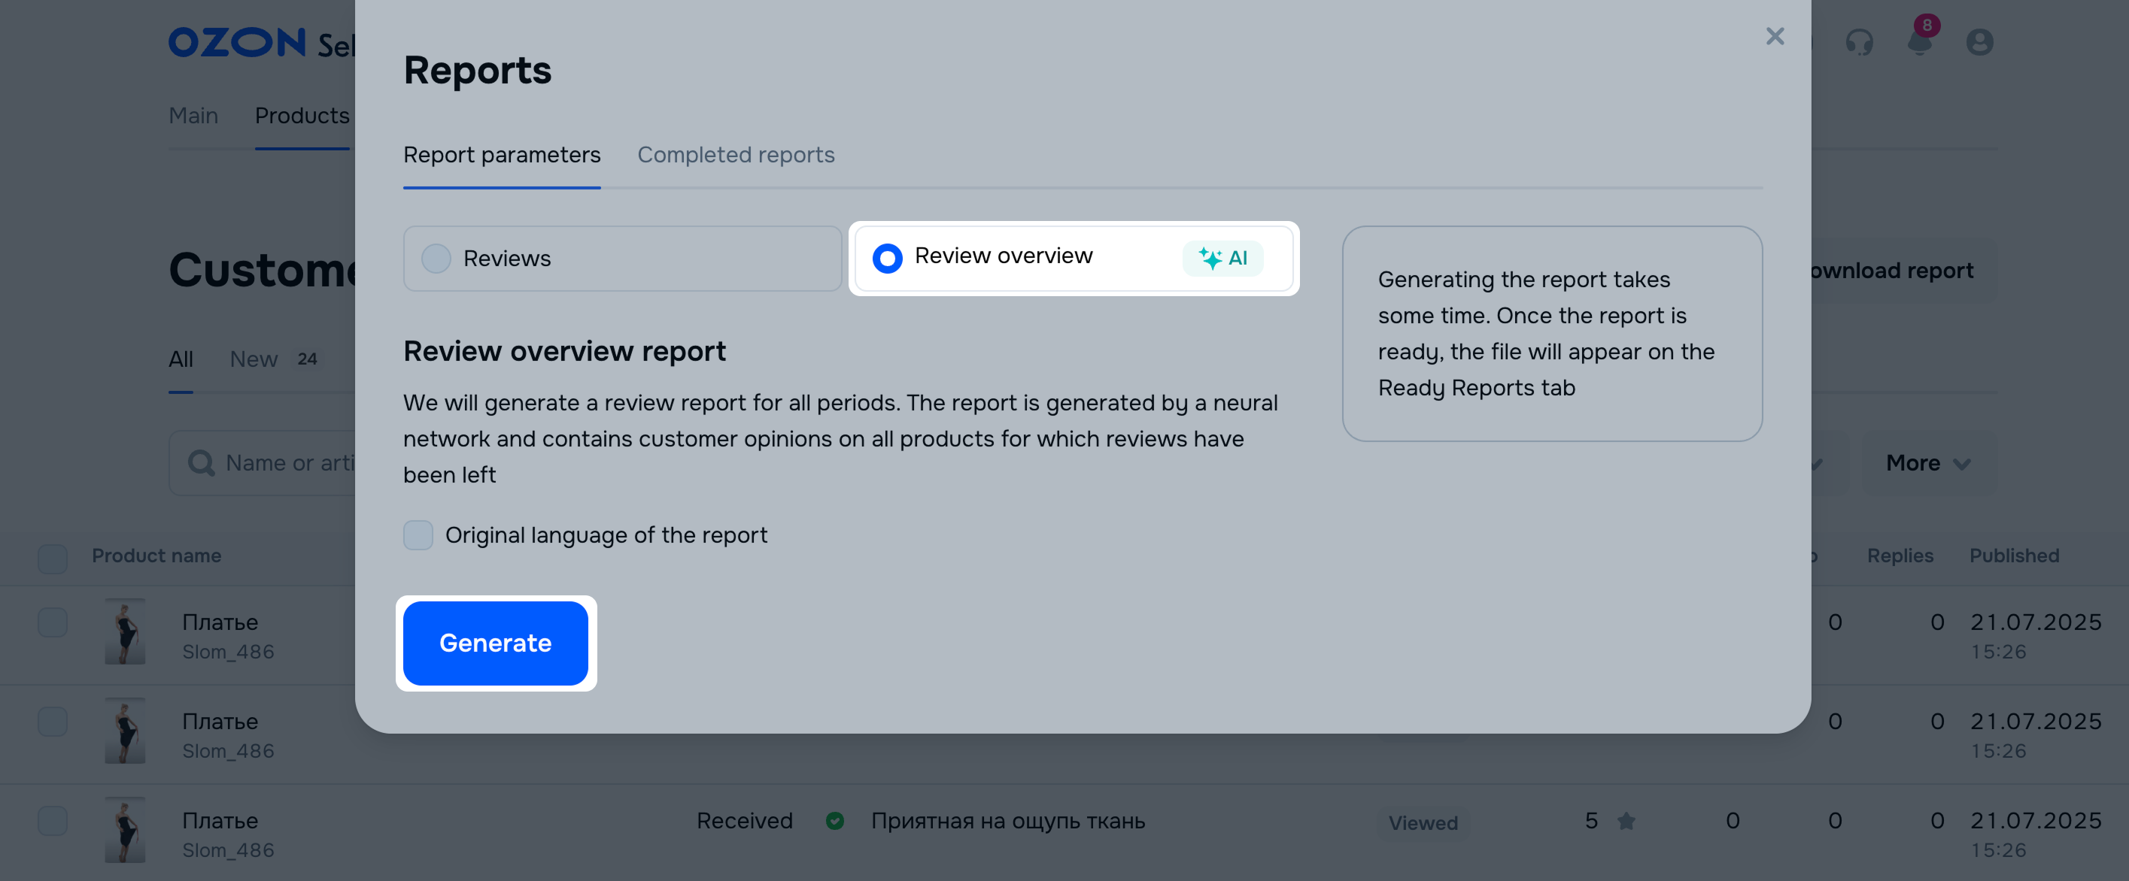The width and height of the screenshot is (2129, 881).
Task: Expand the More dropdown
Action: click(x=1928, y=463)
